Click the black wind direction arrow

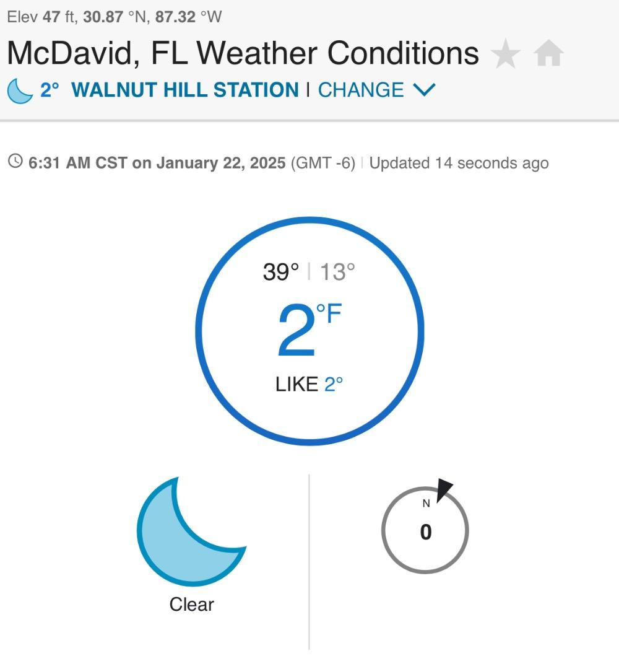click(444, 489)
